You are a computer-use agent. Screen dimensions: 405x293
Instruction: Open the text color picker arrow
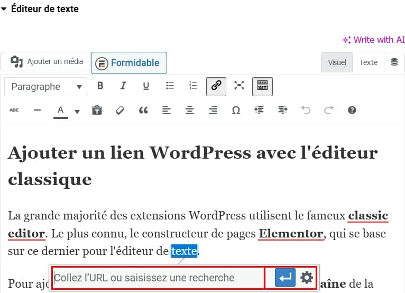(x=77, y=112)
